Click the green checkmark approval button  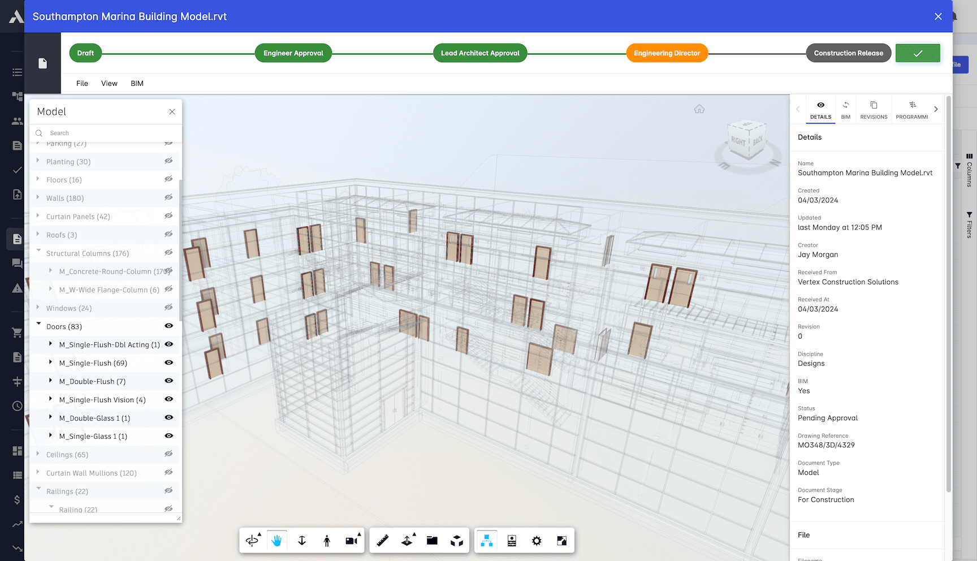pyautogui.click(x=918, y=53)
